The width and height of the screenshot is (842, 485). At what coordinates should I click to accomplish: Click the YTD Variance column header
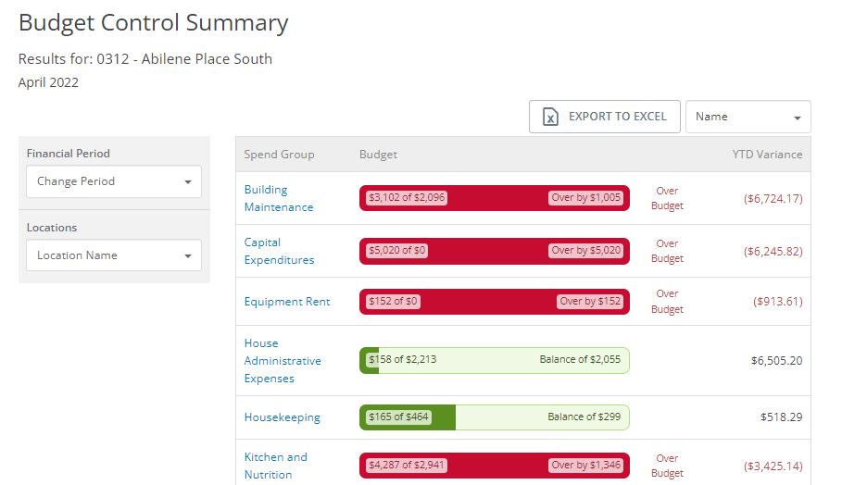[x=767, y=155]
